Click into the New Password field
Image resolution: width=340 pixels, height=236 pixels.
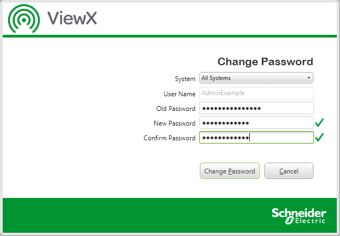[x=256, y=123]
